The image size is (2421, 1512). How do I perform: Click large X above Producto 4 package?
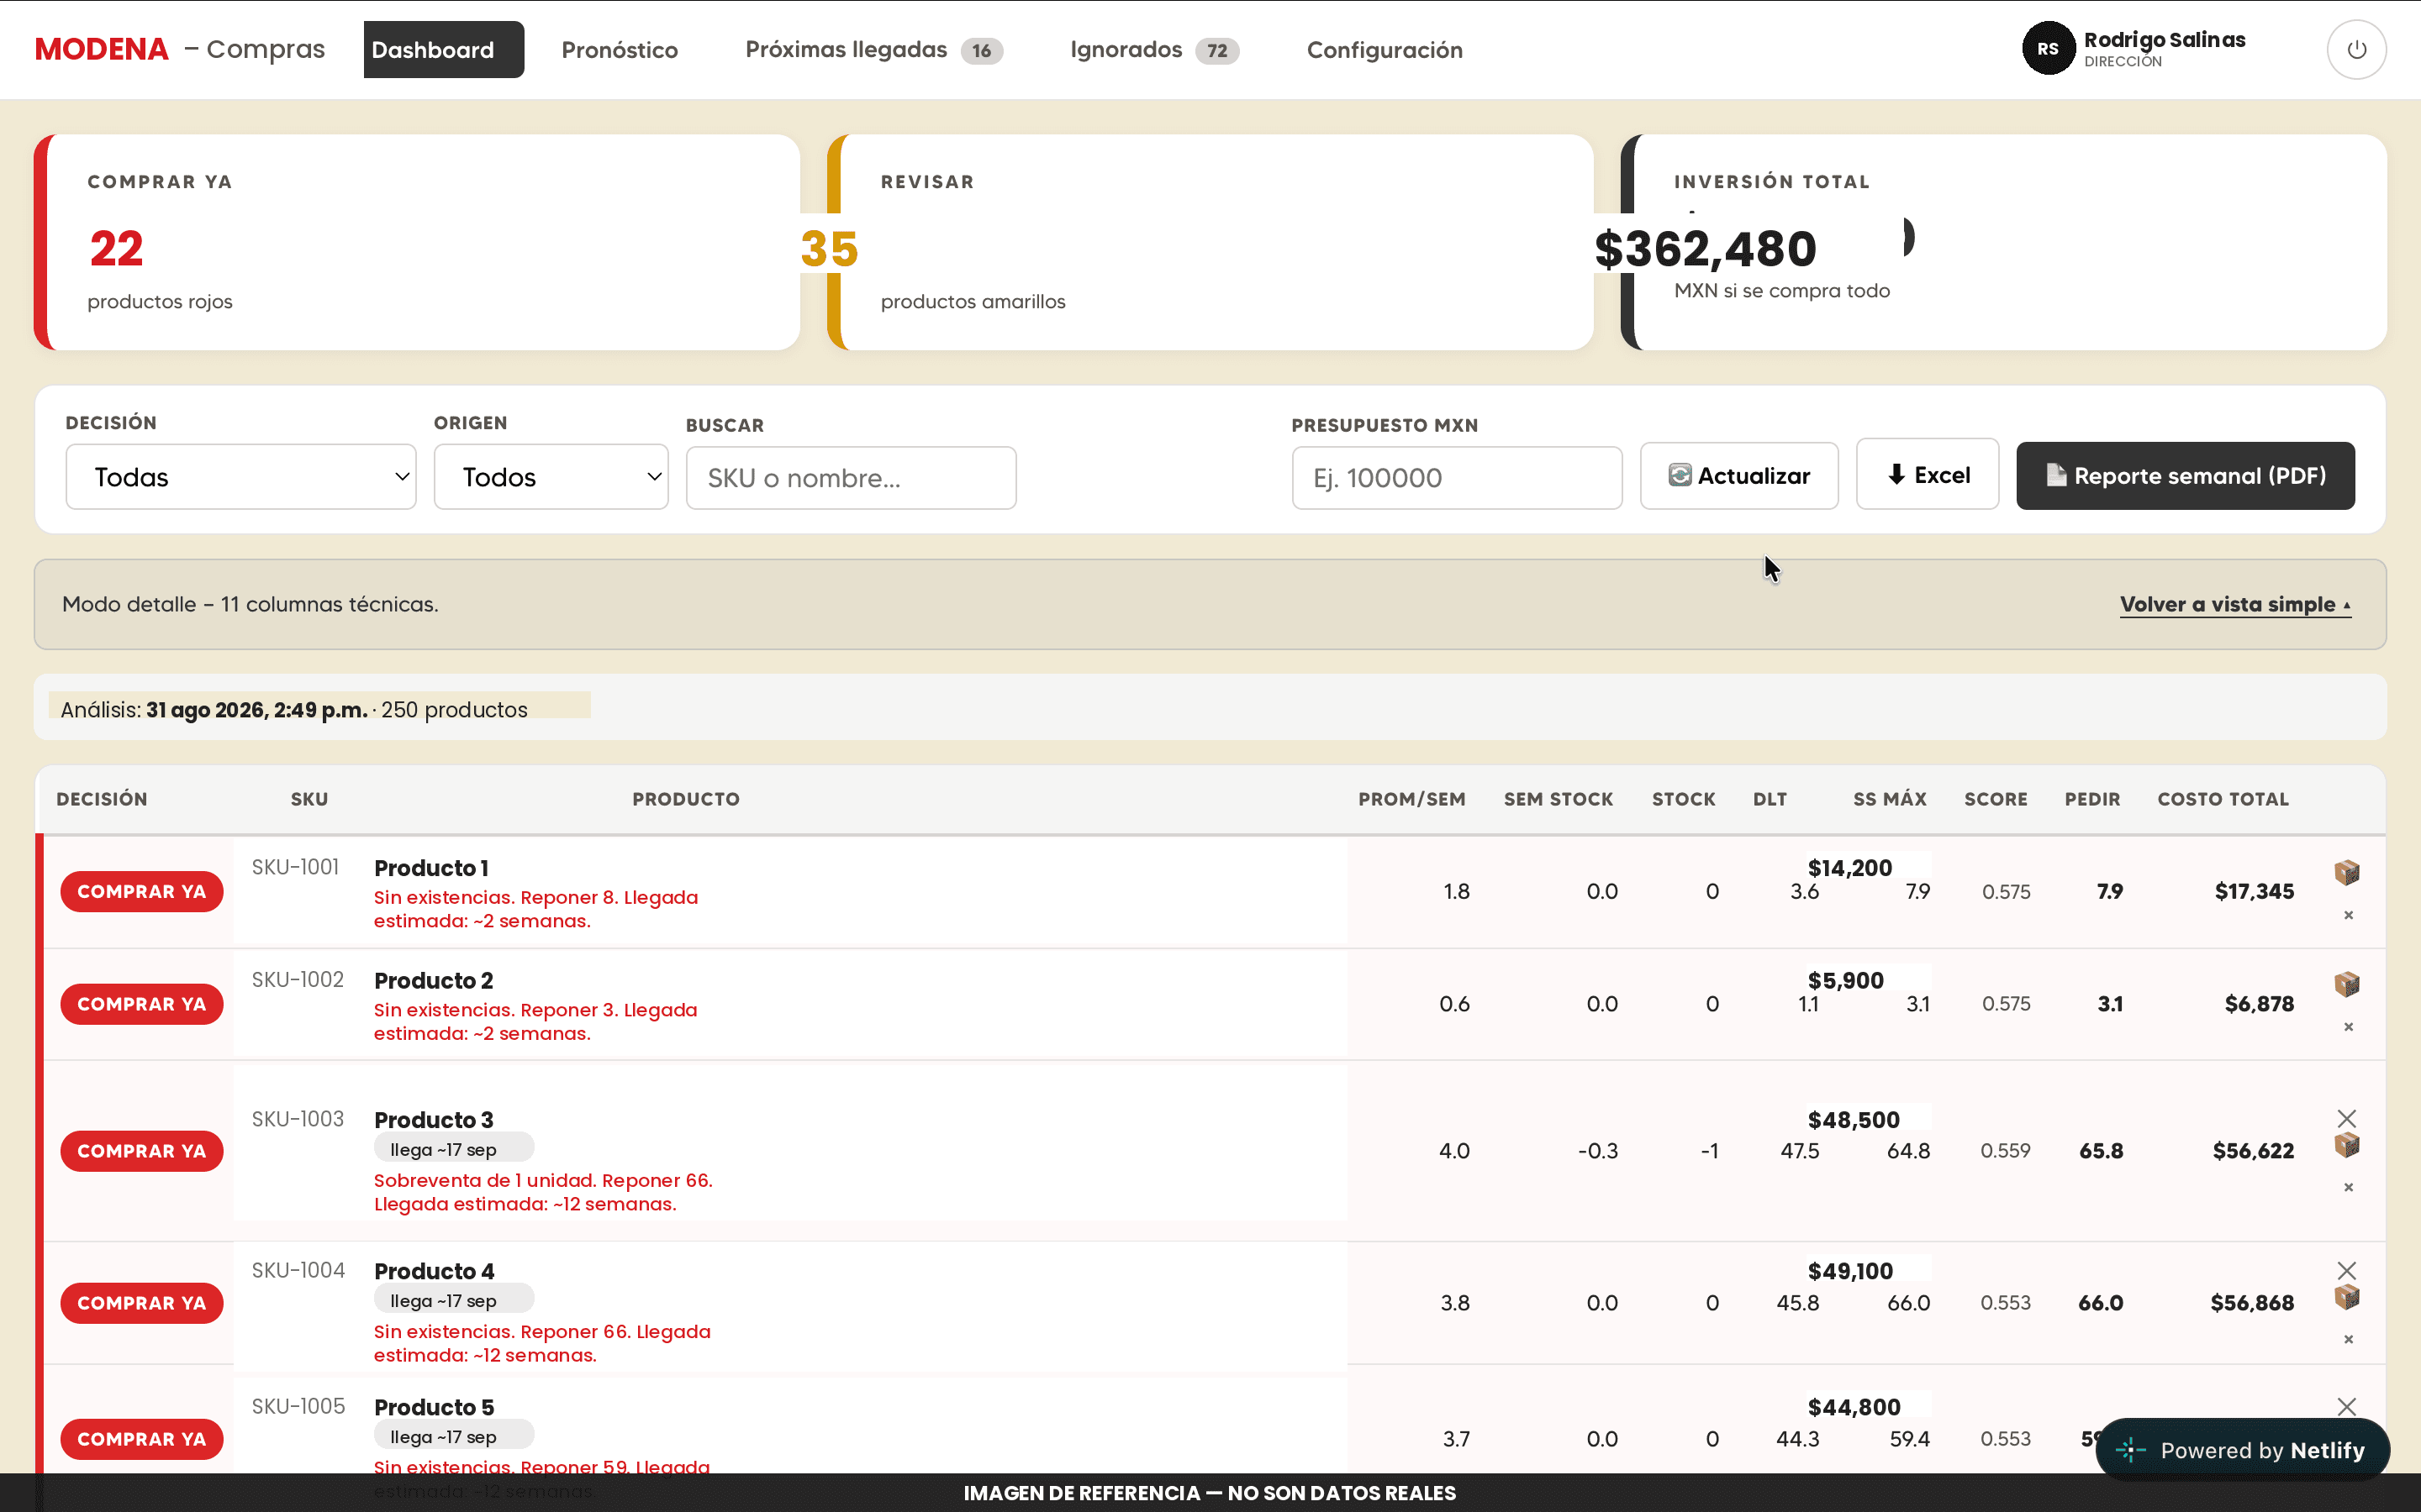pyautogui.click(x=2347, y=1270)
